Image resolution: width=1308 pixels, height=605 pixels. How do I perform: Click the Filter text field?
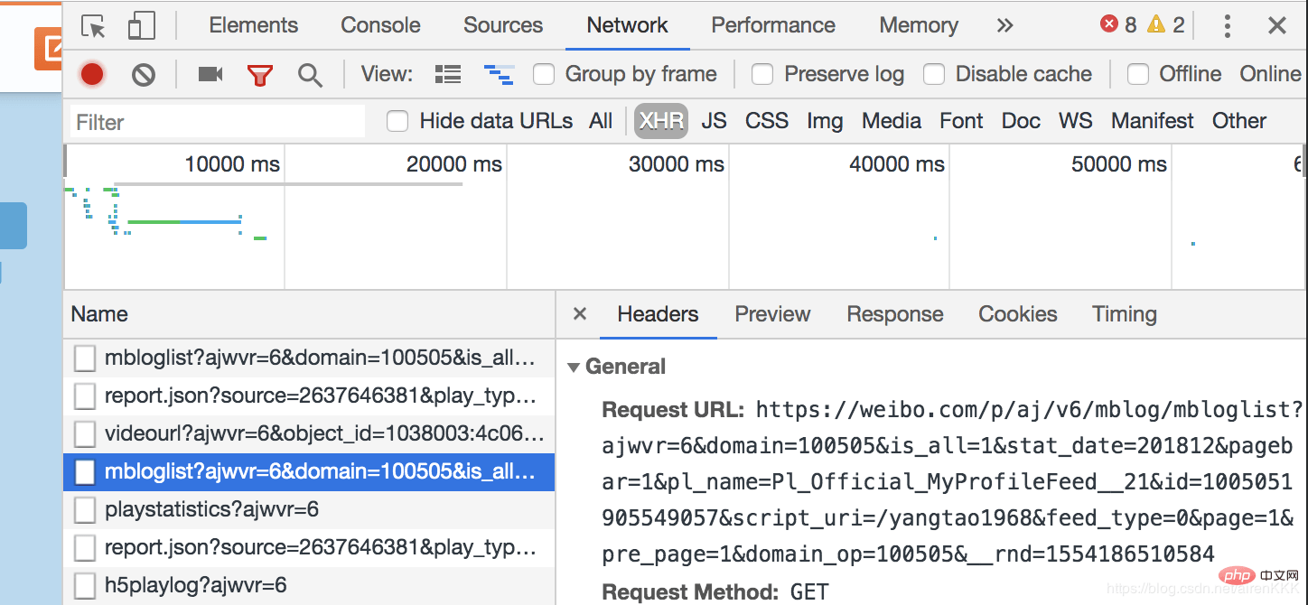[218, 122]
